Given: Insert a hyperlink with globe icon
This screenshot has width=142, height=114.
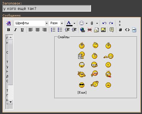Looking at the screenshot, I should click(83, 30).
